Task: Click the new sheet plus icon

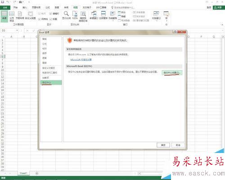Action: (37, 173)
